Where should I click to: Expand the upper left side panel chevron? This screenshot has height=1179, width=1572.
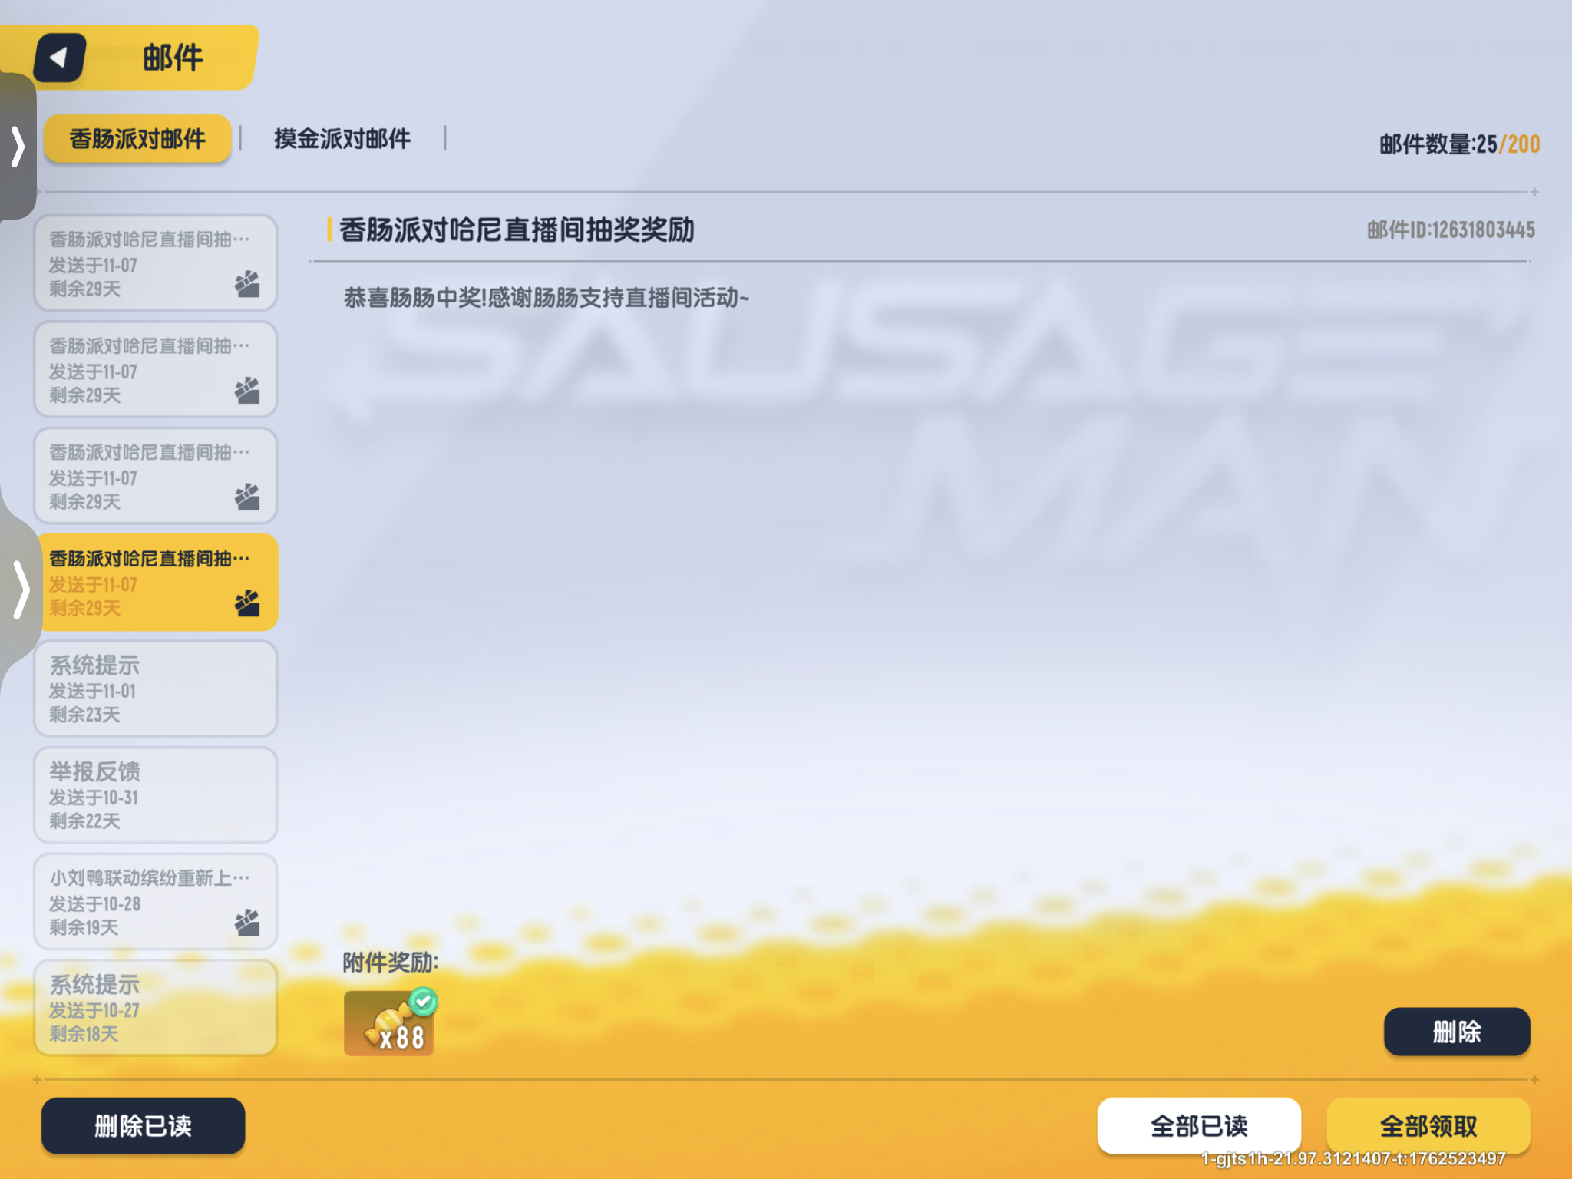click(18, 146)
